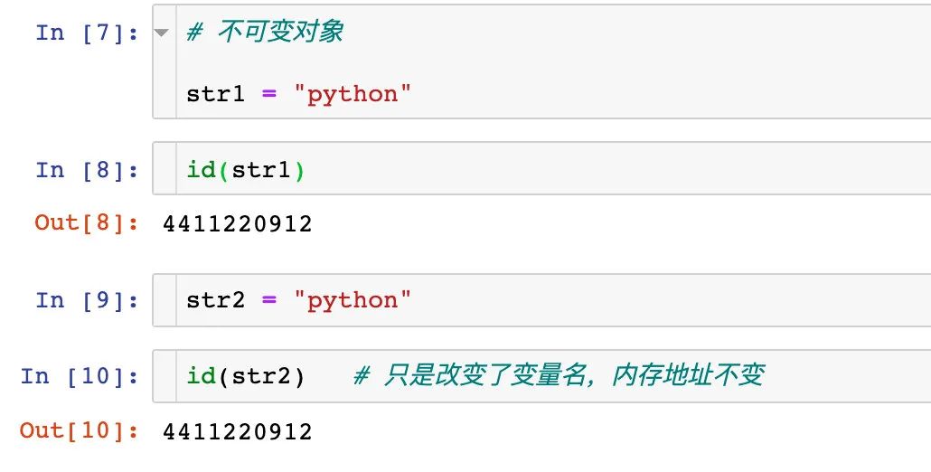Click the "python" string in cell 9
The height and width of the screenshot is (472, 931).
tap(353, 301)
